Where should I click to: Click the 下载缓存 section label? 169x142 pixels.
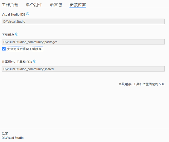coord(8,35)
